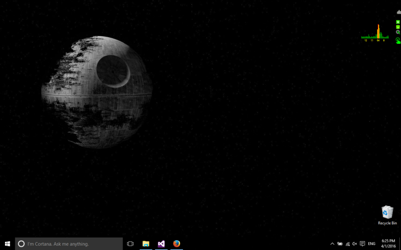Switch input language via ENG indicator

[x=372, y=244]
